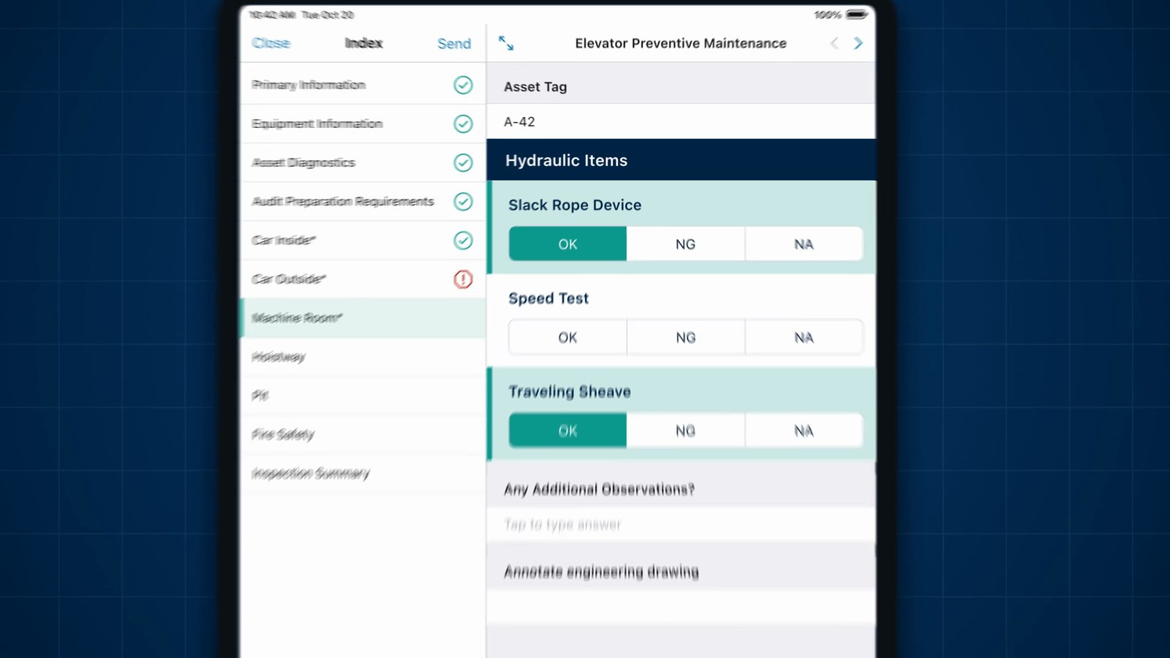Open the Equipment Information section
The image size is (1170, 658).
[x=363, y=124]
